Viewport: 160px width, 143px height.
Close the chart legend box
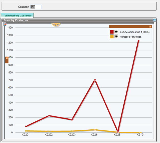coord(150,26)
